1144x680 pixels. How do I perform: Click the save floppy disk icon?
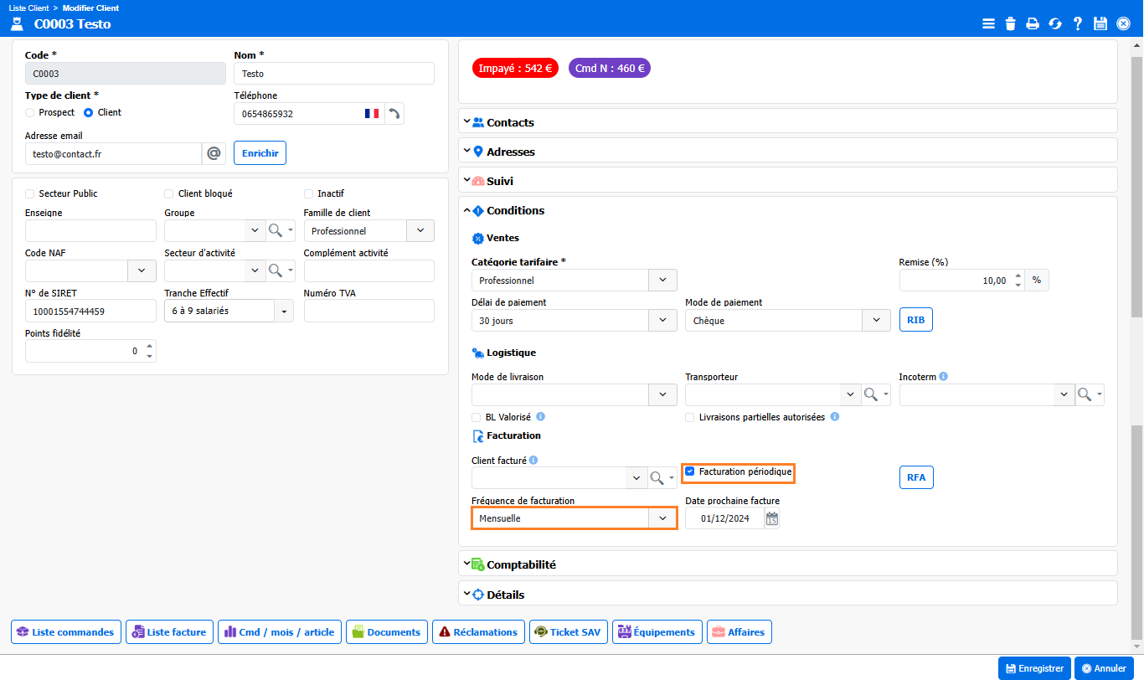coord(1100,23)
